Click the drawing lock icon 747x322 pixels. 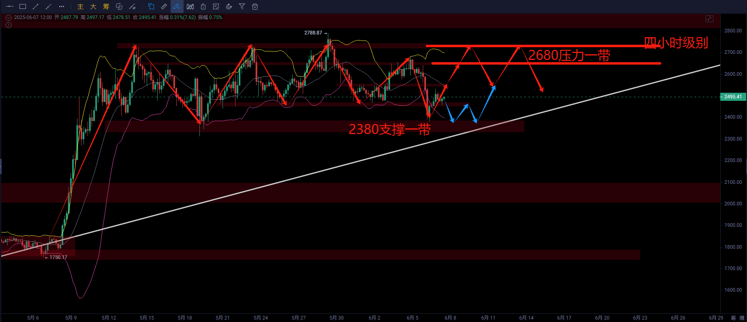click(203, 6)
